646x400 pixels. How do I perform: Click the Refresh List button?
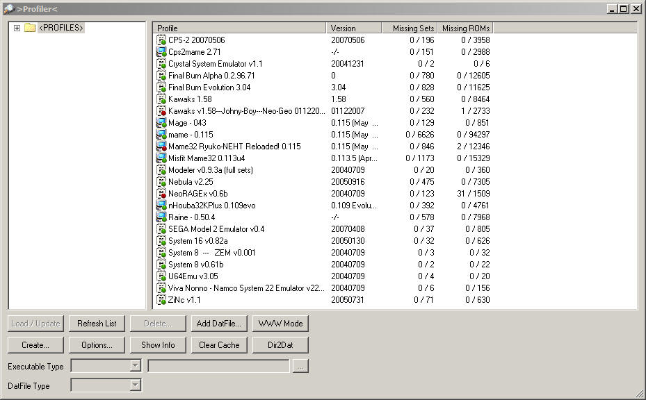click(97, 324)
